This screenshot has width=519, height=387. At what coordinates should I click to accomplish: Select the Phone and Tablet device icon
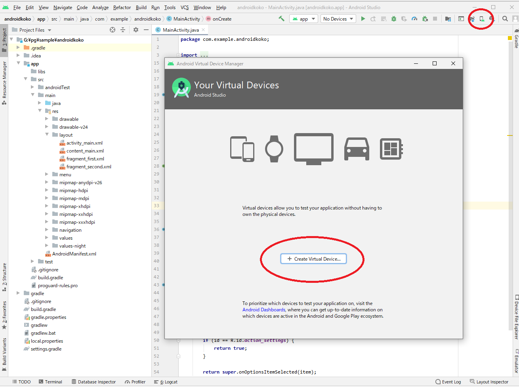[242, 149]
